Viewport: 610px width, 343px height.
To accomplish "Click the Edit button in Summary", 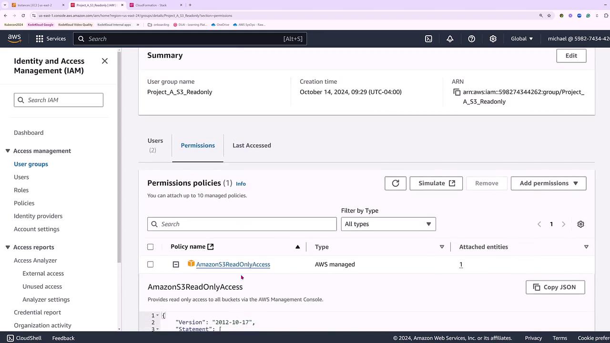I will pyautogui.click(x=571, y=56).
